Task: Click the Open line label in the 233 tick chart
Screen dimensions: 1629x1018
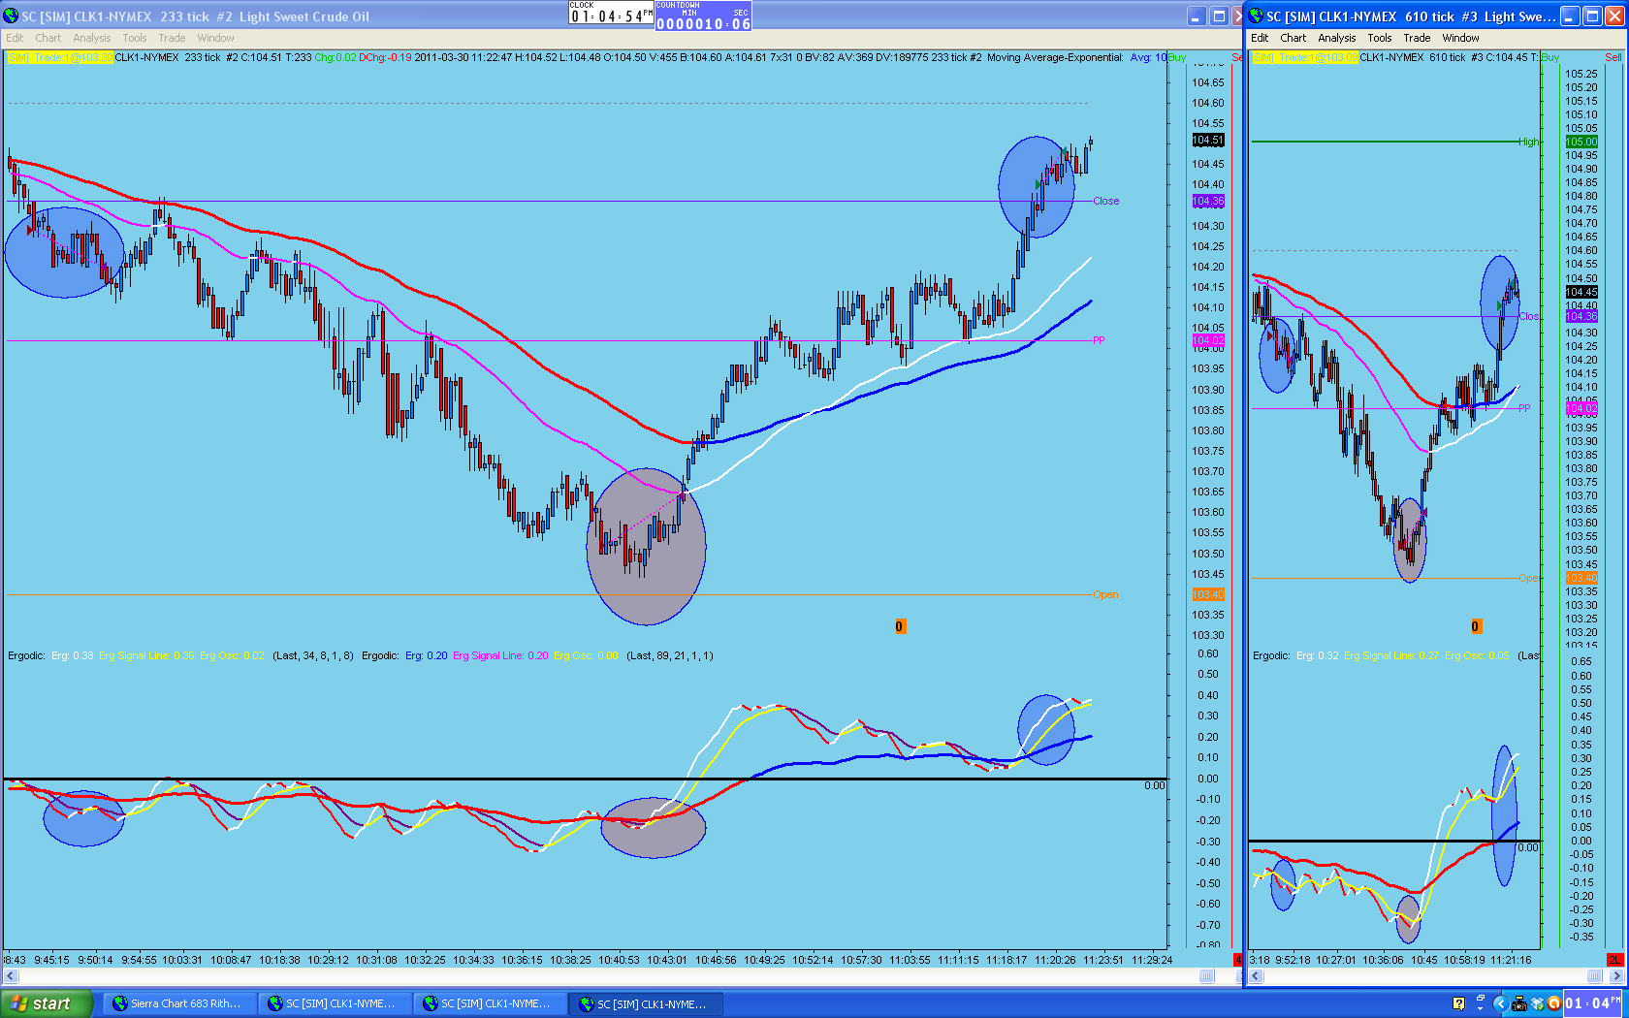Action: [x=1105, y=594]
